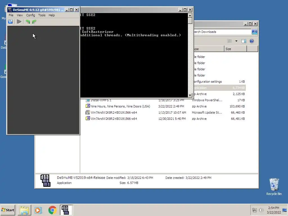This screenshot has height=216, width=288.
Task: Click the Configuration settings row type
Action: 208,82
